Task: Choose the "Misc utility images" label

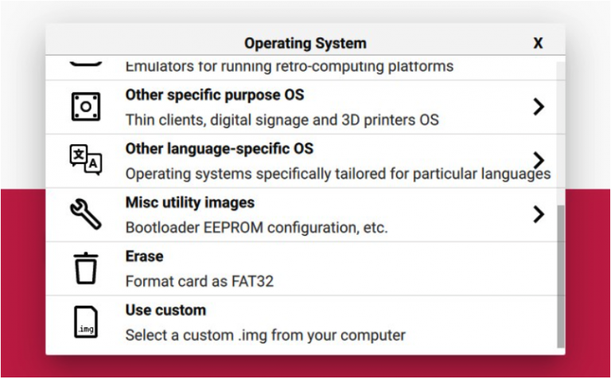Action: 189,203
